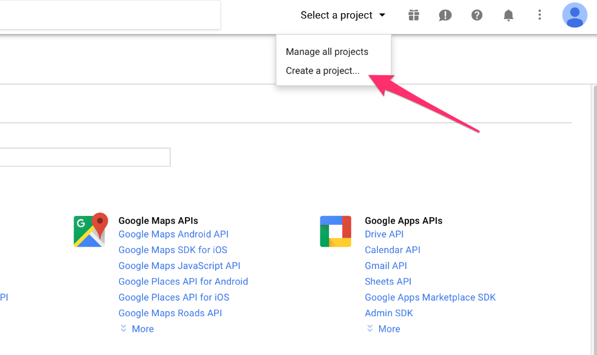Choose Create a project... menu entry
The height and width of the screenshot is (355, 597).
coord(322,71)
